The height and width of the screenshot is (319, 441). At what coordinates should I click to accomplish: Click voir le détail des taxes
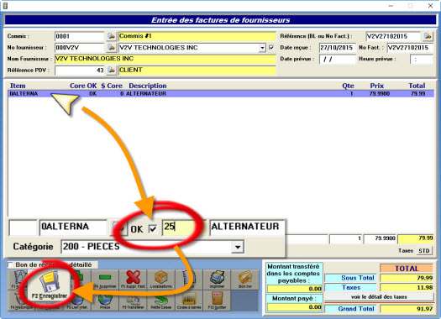[x=379, y=297]
